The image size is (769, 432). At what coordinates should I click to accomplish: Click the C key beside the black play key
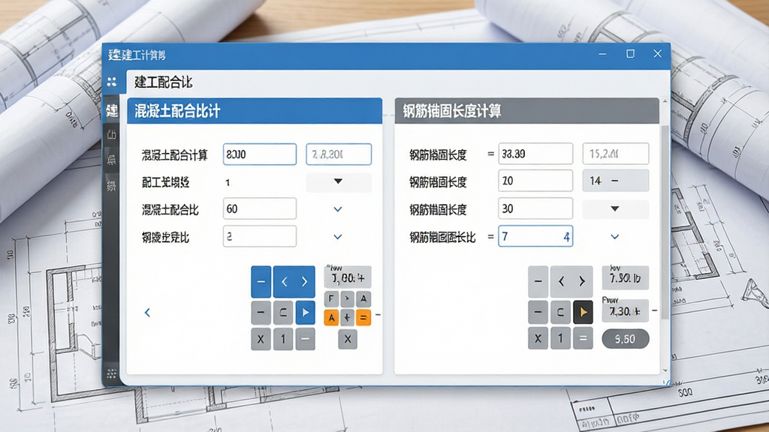tap(560, 312)
